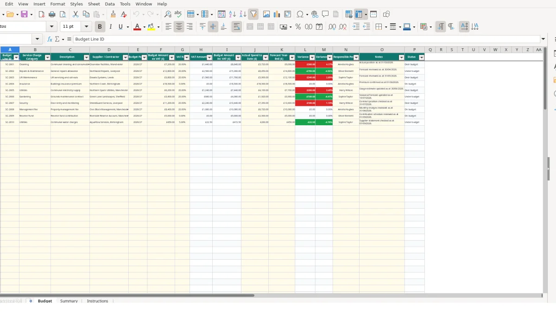Open font name dropdown arrow
This screenshot has height=313, width=556.
click(52, 27)
